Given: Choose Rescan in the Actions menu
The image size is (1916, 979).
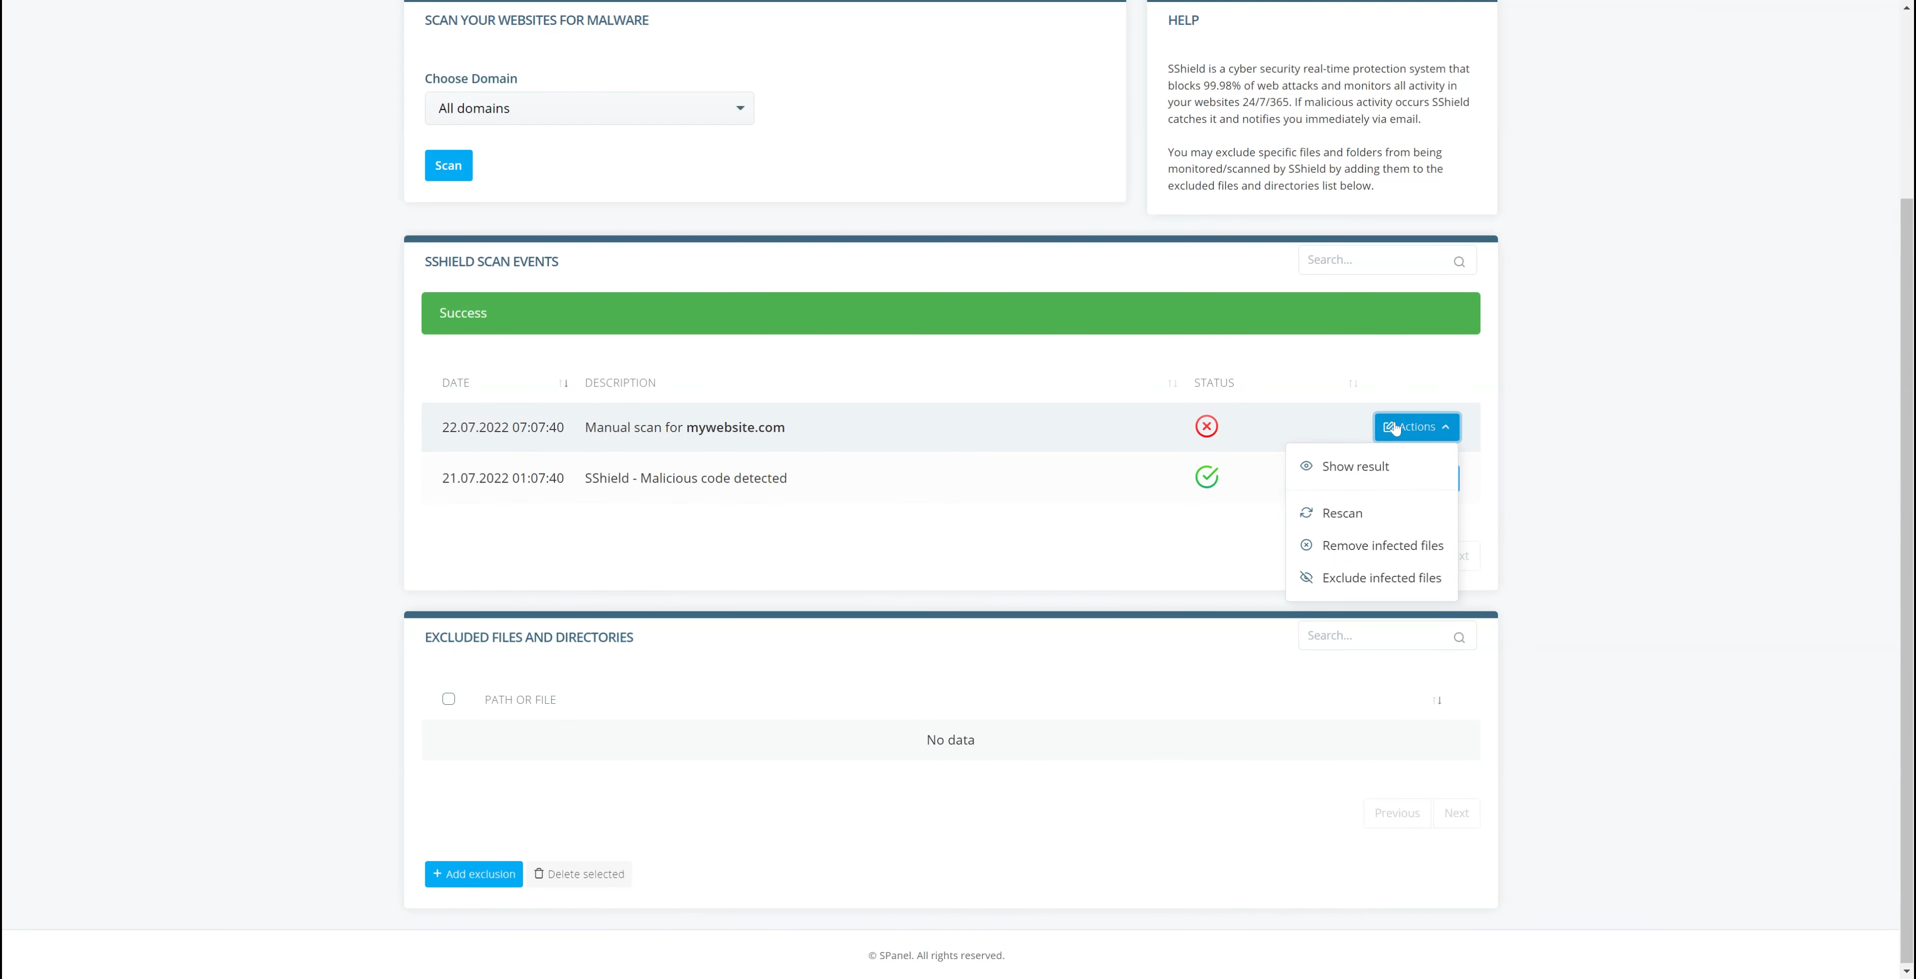Looking at the screenshot, I should pos(1372,513).
